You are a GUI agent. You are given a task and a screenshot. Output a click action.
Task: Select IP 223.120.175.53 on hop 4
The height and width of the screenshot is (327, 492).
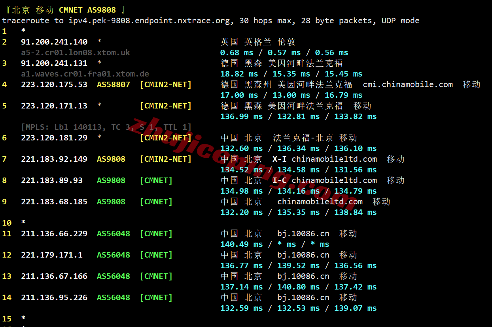coord(54,84)
